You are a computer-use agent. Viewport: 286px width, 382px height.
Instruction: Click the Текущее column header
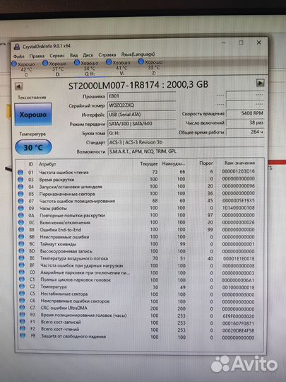(149, 163)
